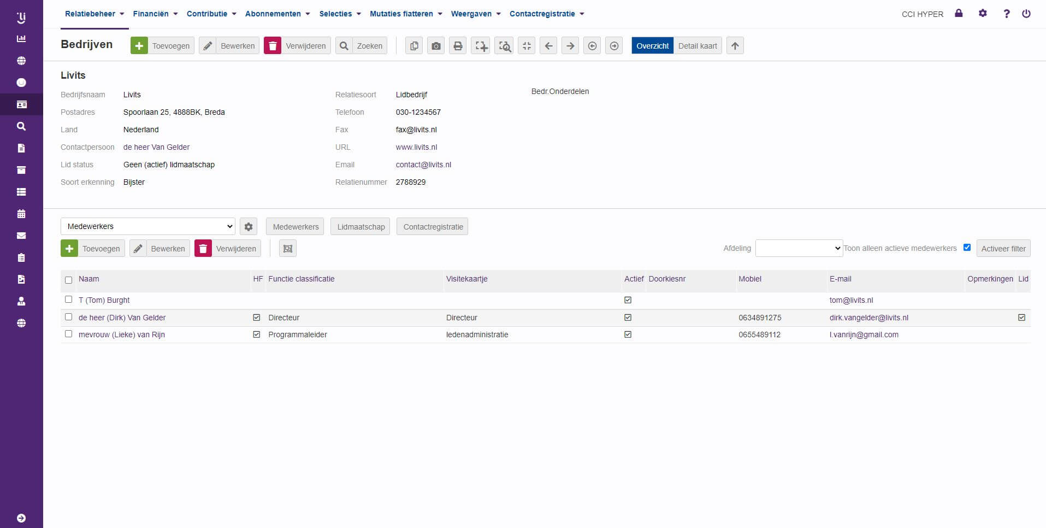Click the Zoeken button

[x=361, y=46]
